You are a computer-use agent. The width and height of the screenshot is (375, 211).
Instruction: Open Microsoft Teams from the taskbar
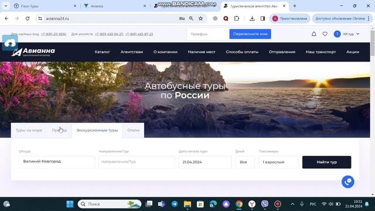click(162, 204)
